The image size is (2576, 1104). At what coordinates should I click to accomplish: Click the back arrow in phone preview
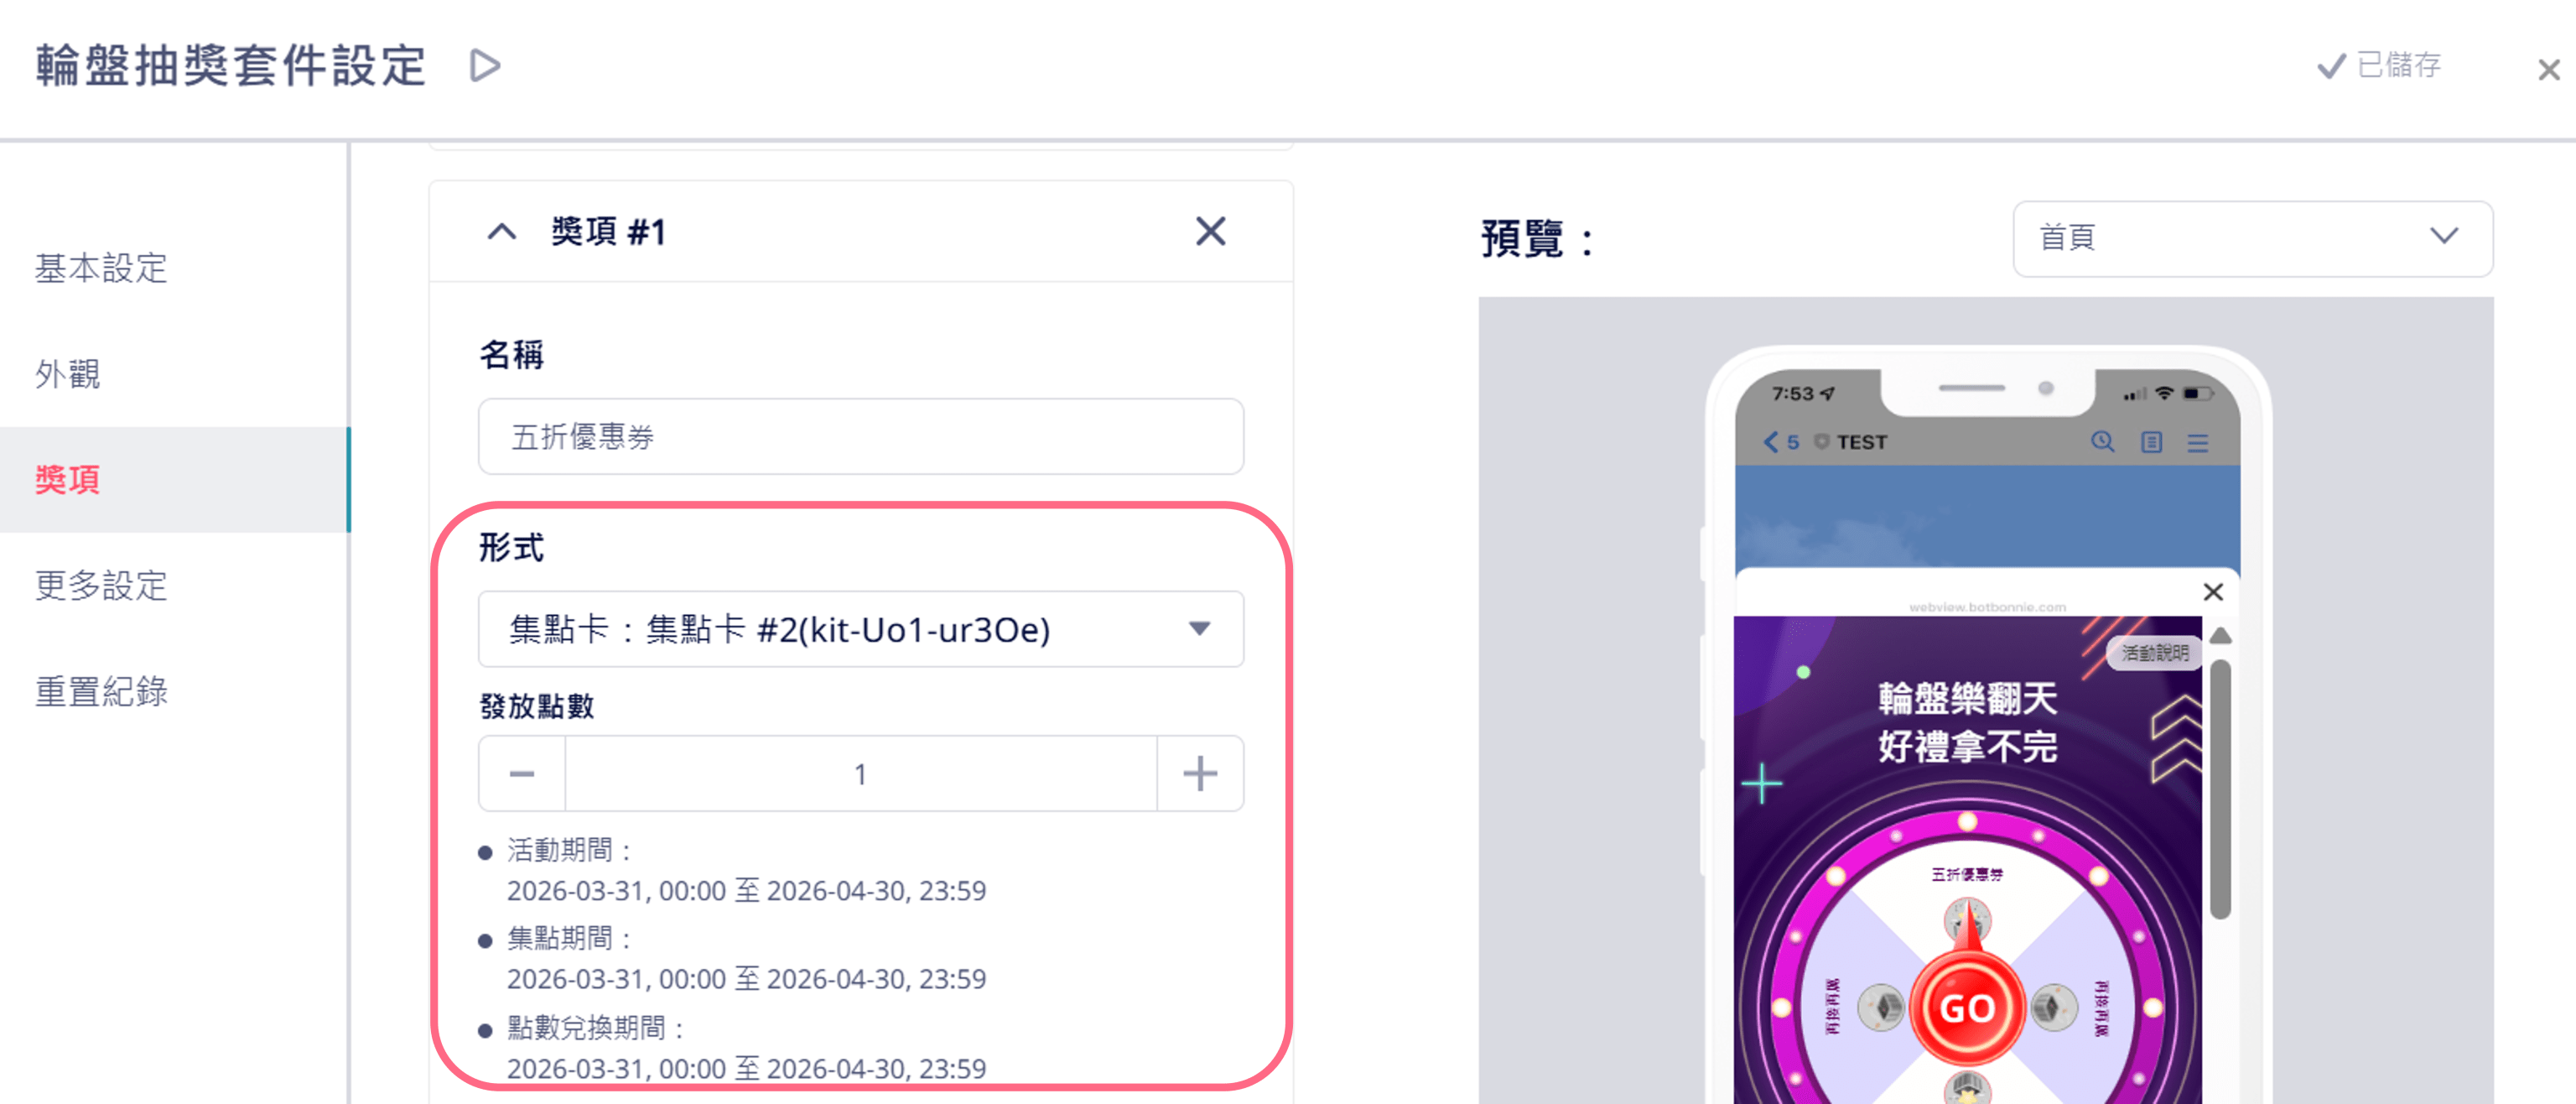coord(1771,442)
